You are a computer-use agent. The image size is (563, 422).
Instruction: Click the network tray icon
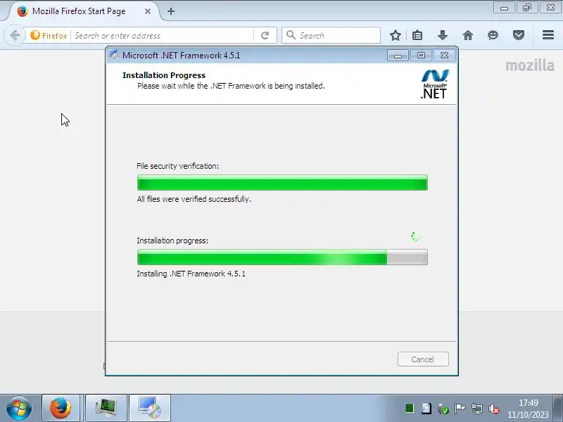[x=477, y=409]
